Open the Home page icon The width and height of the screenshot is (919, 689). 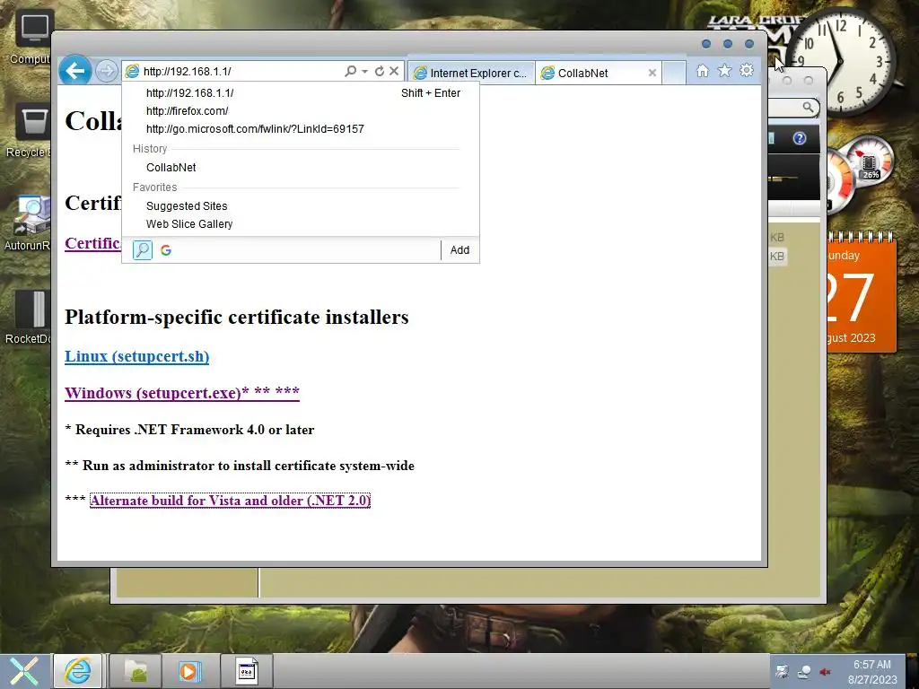pos(702,71)
